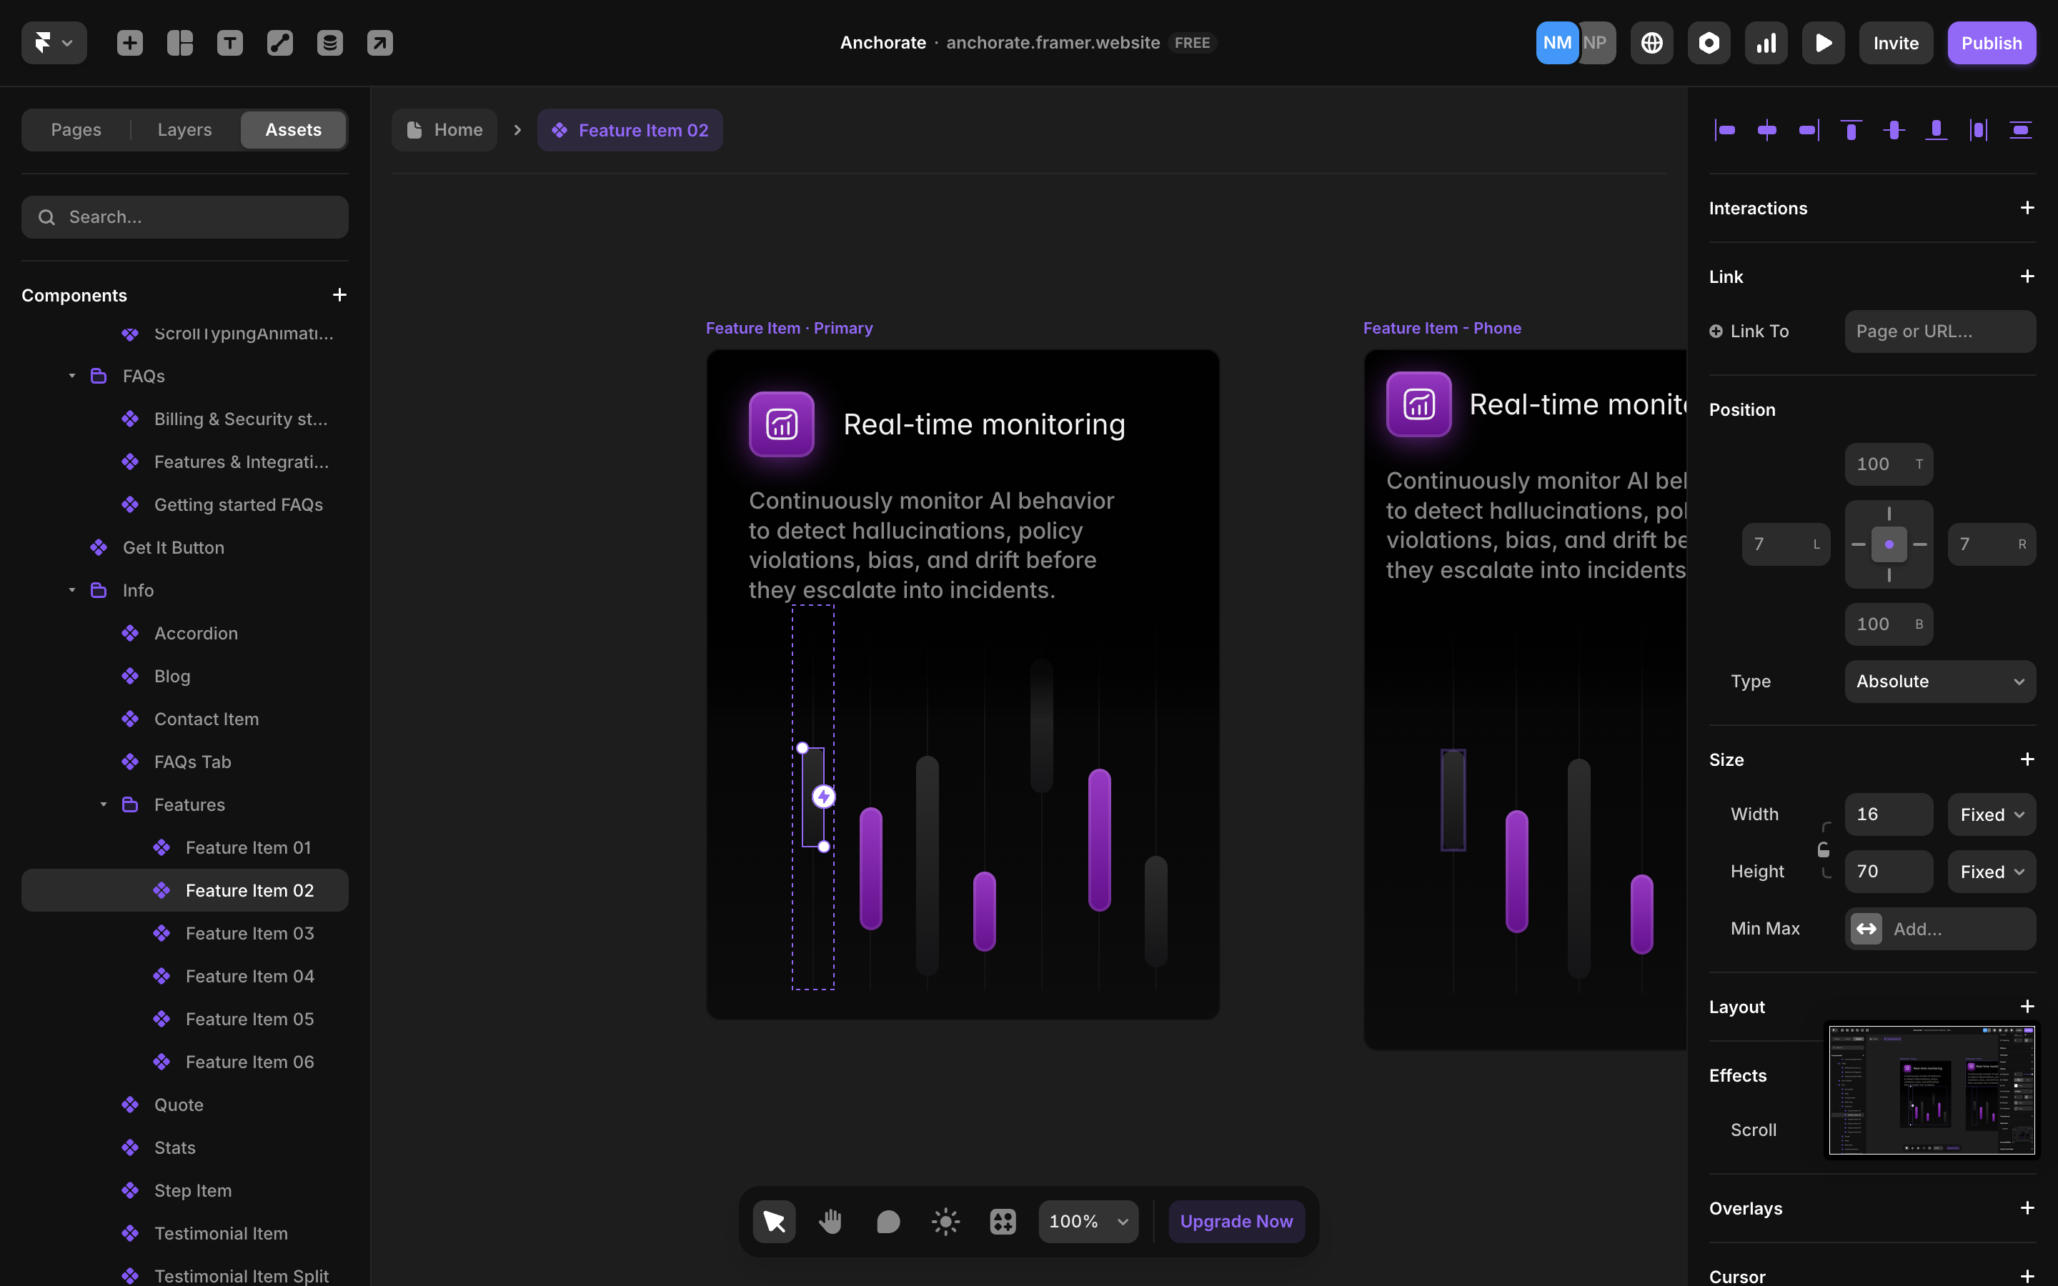Switch to the Layers tab
2058x1286 pixels.
pyautogui.click(x=184, y=129)
